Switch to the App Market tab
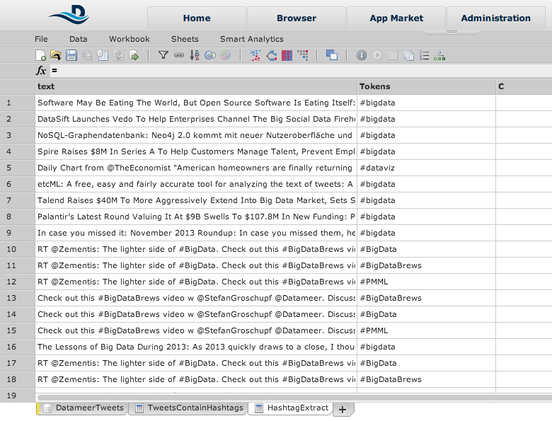This screenshot has height=421, width=552. 396,18
